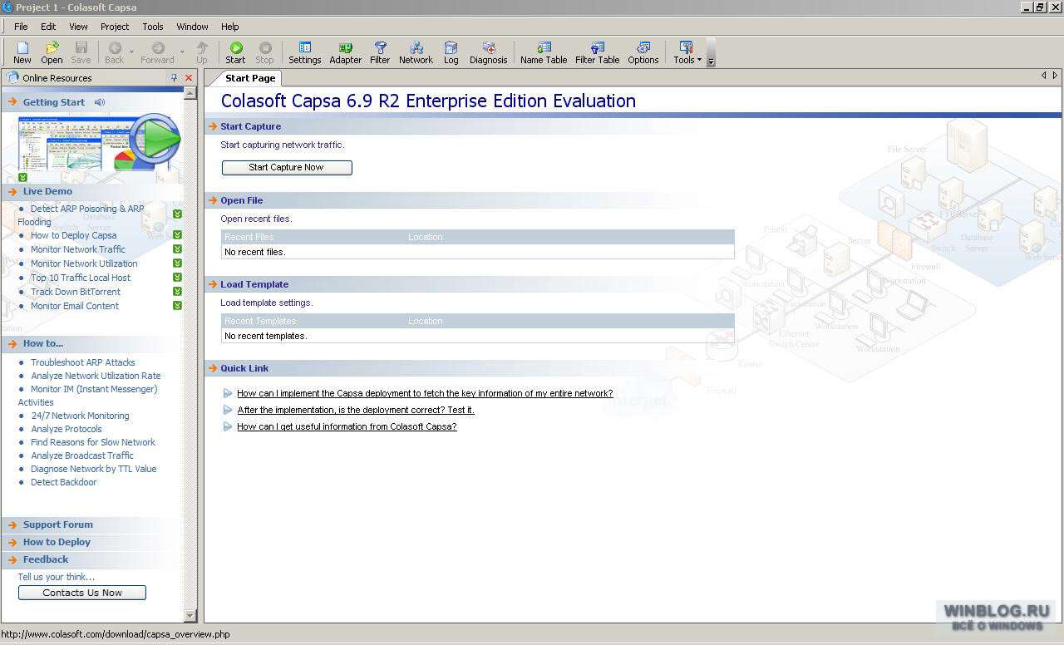The image size is (1064, 645).
Task: Select the Start Page tab
Action: coord(249,78)
